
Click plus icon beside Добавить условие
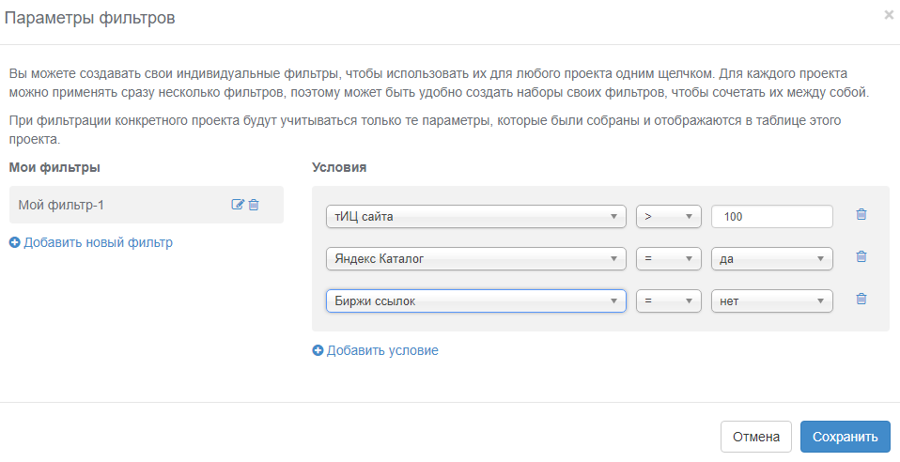click(318, 350)
